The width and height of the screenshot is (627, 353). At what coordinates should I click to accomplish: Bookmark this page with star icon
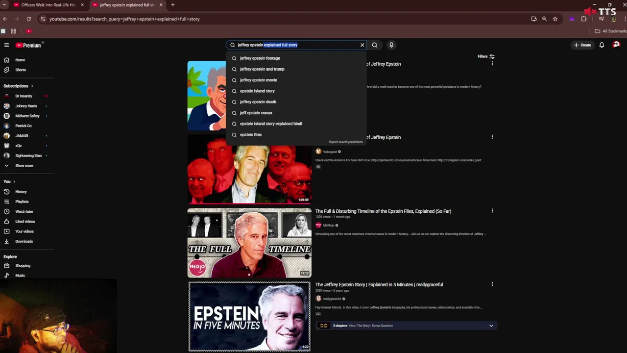555,19
